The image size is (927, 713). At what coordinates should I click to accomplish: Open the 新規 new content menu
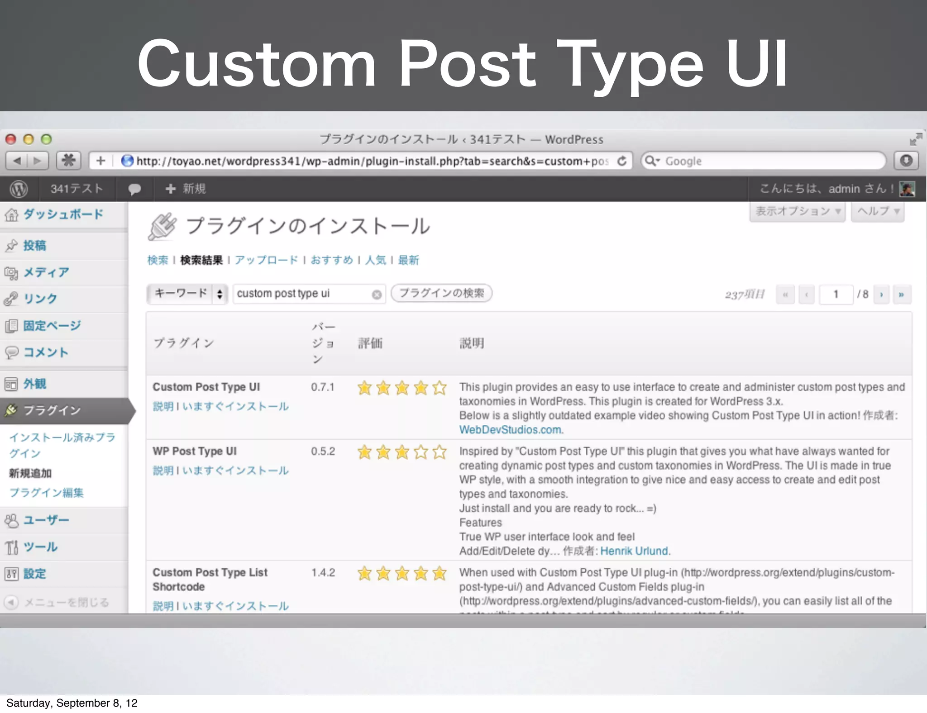coord(186,189)
